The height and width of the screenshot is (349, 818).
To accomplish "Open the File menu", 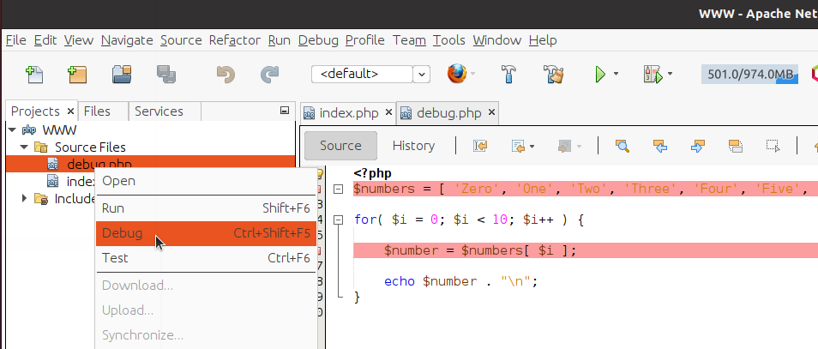I will tap(15, 40).
